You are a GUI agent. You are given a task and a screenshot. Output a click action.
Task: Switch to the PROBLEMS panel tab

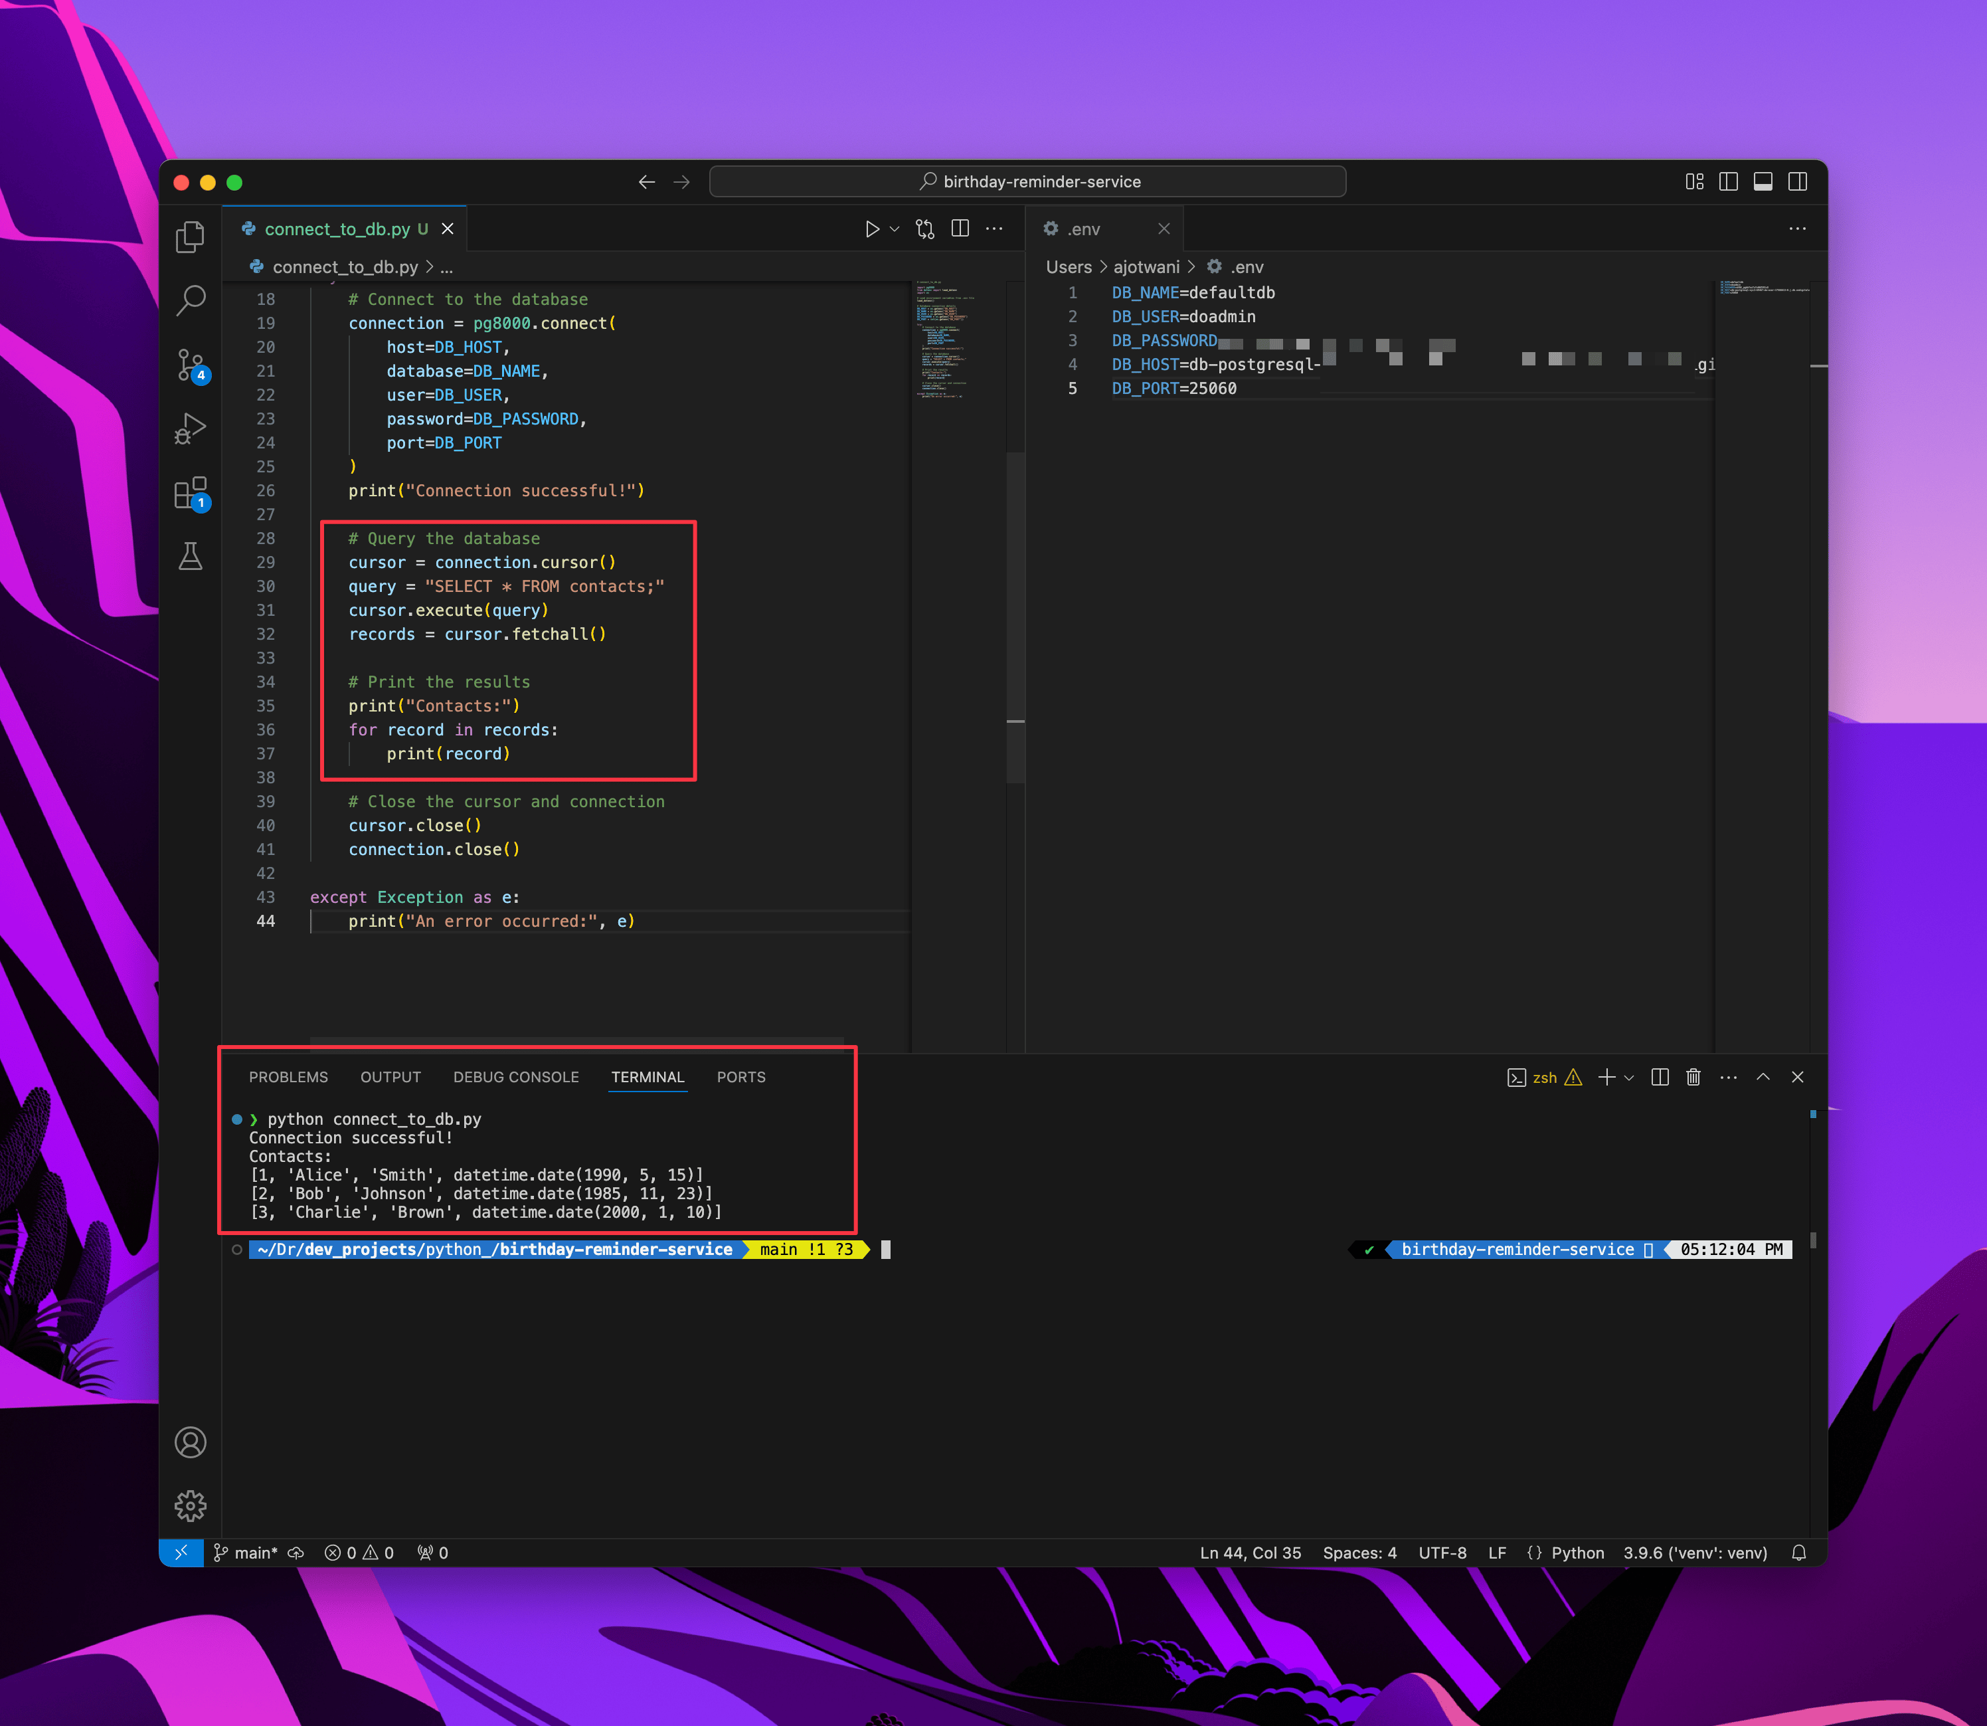pos(288,1077)
